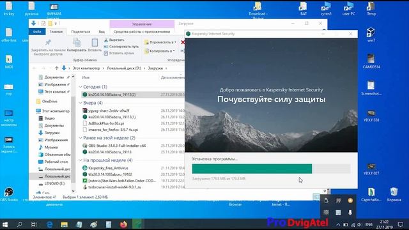Open taskbar Search magnifier
Viewport: 409px width, 230px height.
(20, 224)
